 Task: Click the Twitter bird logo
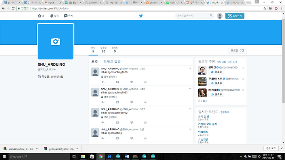pyautogui.click(x=141, y=16)
